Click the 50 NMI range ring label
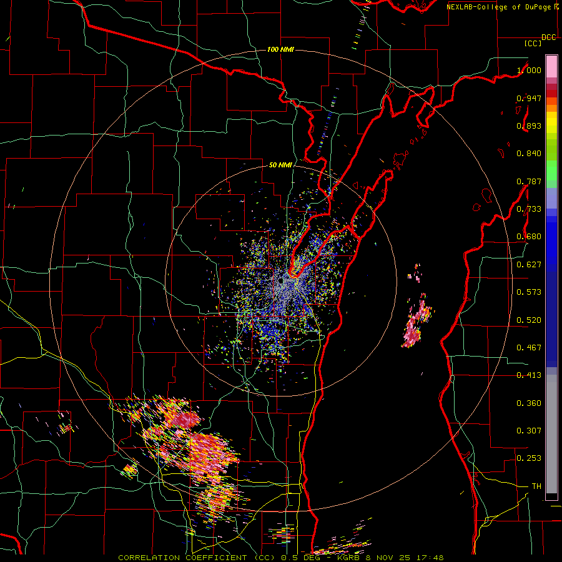Image resolution: width=562 pixels, height=562 pixels. coord(280,165)
